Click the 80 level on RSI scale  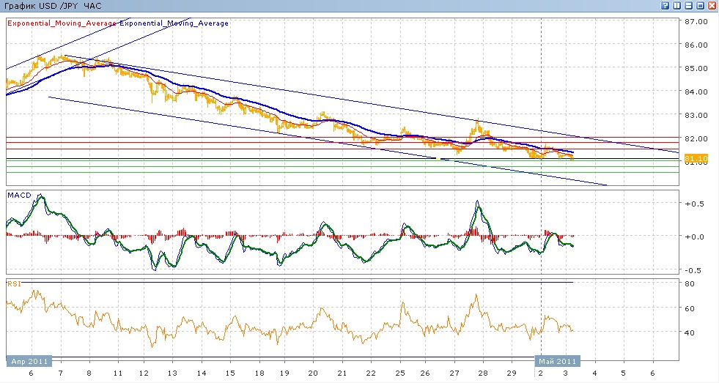click(689, 285)
